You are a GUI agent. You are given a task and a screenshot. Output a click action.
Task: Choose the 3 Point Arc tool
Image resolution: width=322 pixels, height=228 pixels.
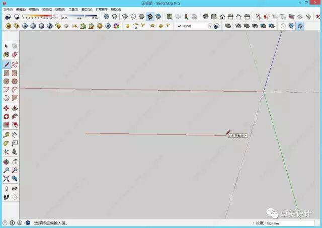pos(6,98)
